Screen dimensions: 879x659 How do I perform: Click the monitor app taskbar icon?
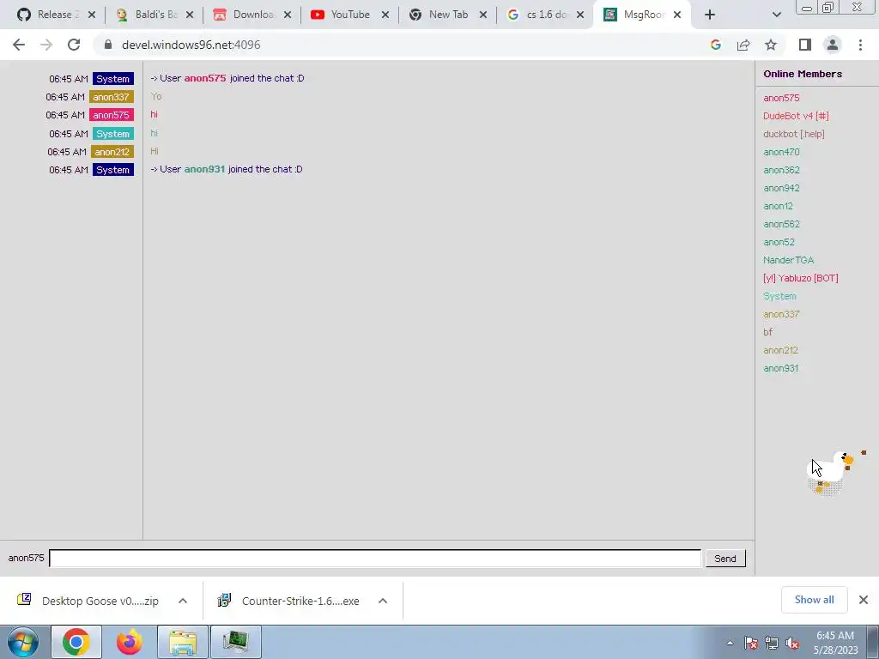(x=236, y=642)
